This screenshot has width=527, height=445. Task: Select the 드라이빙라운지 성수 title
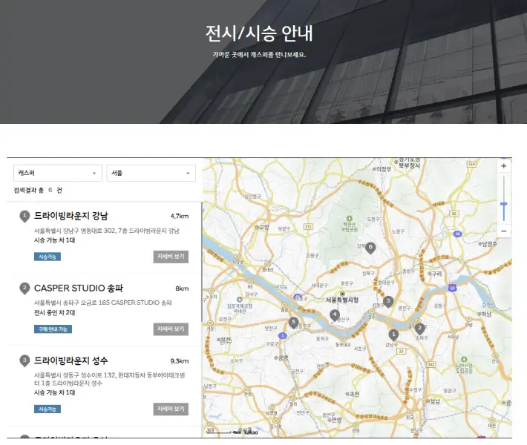point(71,360)
